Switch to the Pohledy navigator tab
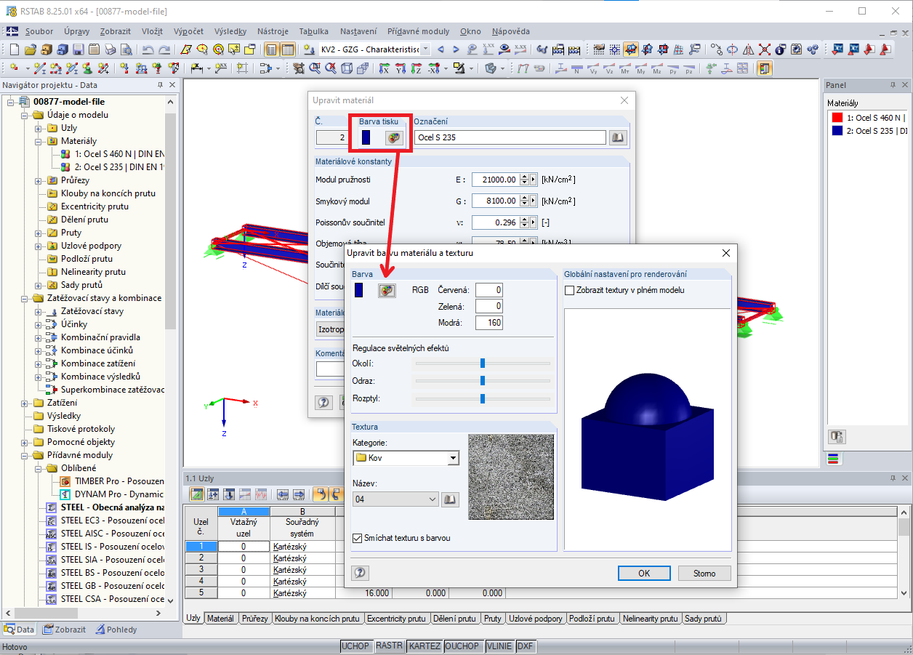Image resolution: width=913 pixels, height=655 pixels. click(x=115, y=630)
